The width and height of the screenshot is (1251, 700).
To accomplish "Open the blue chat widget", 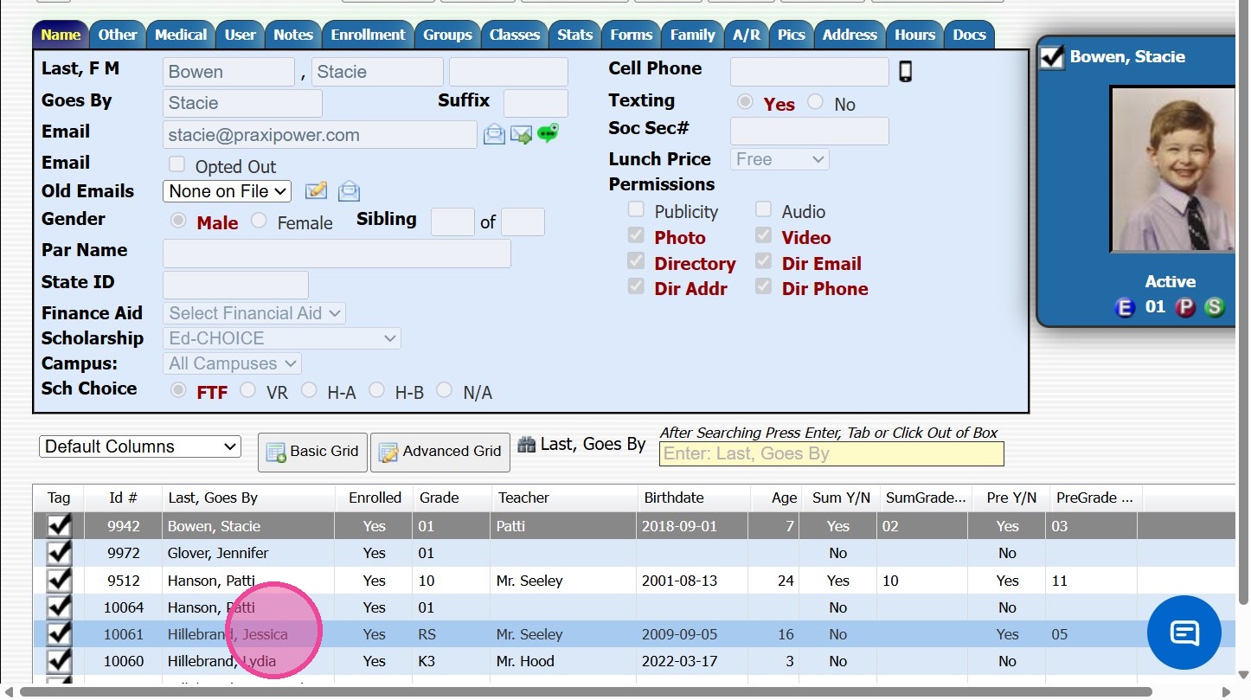I will [1184, 633].
